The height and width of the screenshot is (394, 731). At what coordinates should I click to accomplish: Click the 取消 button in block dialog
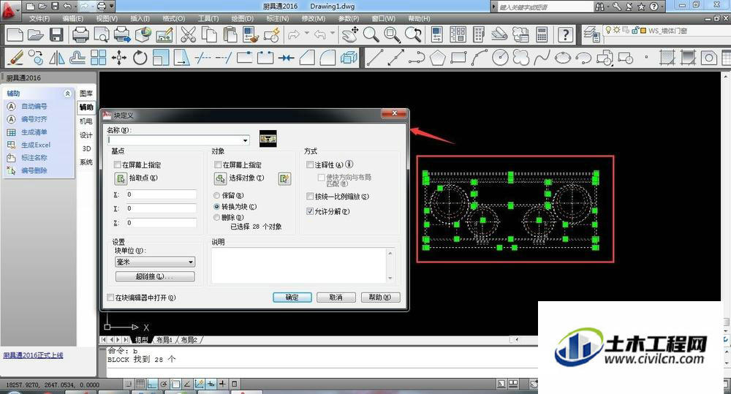tap(336, 298)
